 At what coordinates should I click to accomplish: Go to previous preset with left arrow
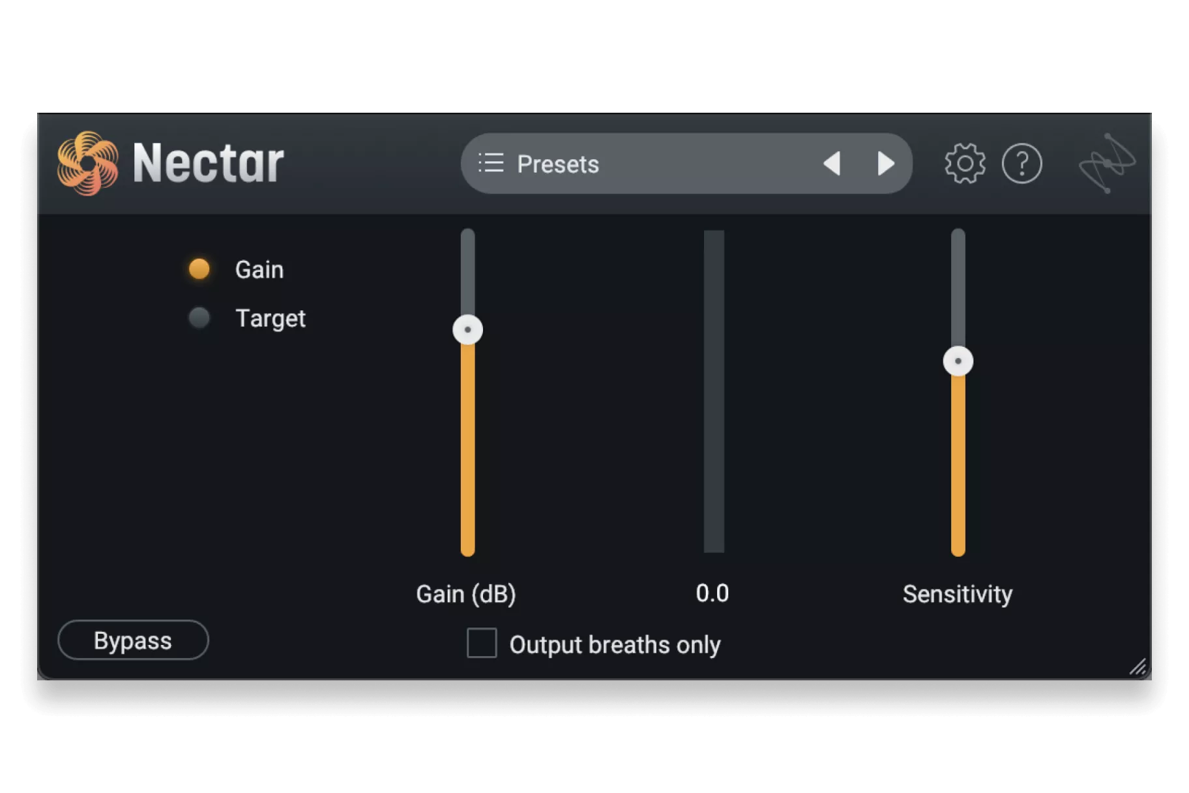[x=832, y=163]
